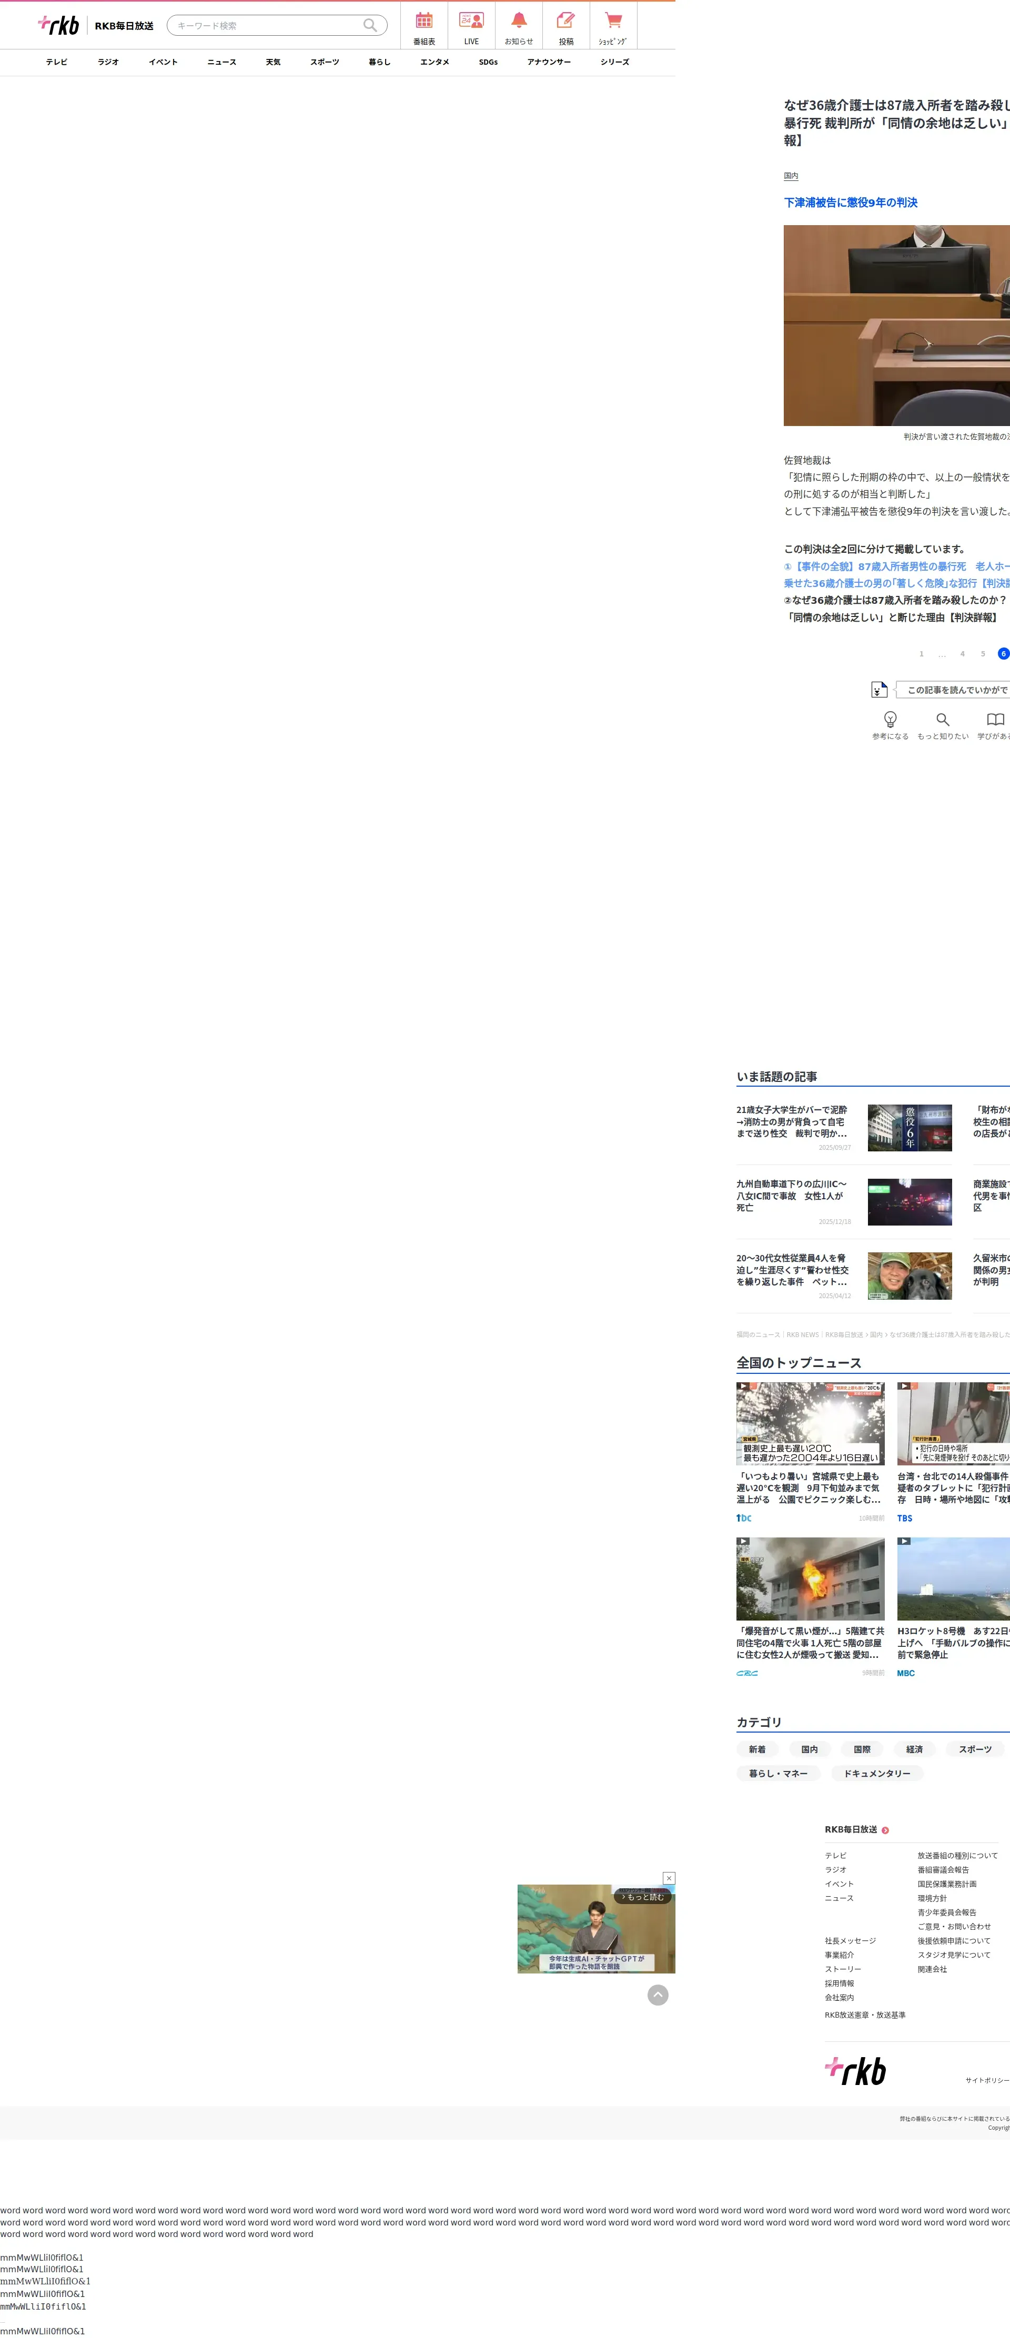Screen dimensions: 1010x2338
Task: Open the ニュース menu item
Action: (221, 63)
